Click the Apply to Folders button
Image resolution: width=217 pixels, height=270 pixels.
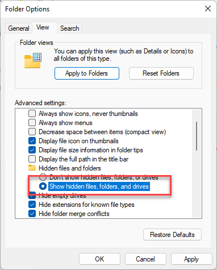[x=87, y=73]
